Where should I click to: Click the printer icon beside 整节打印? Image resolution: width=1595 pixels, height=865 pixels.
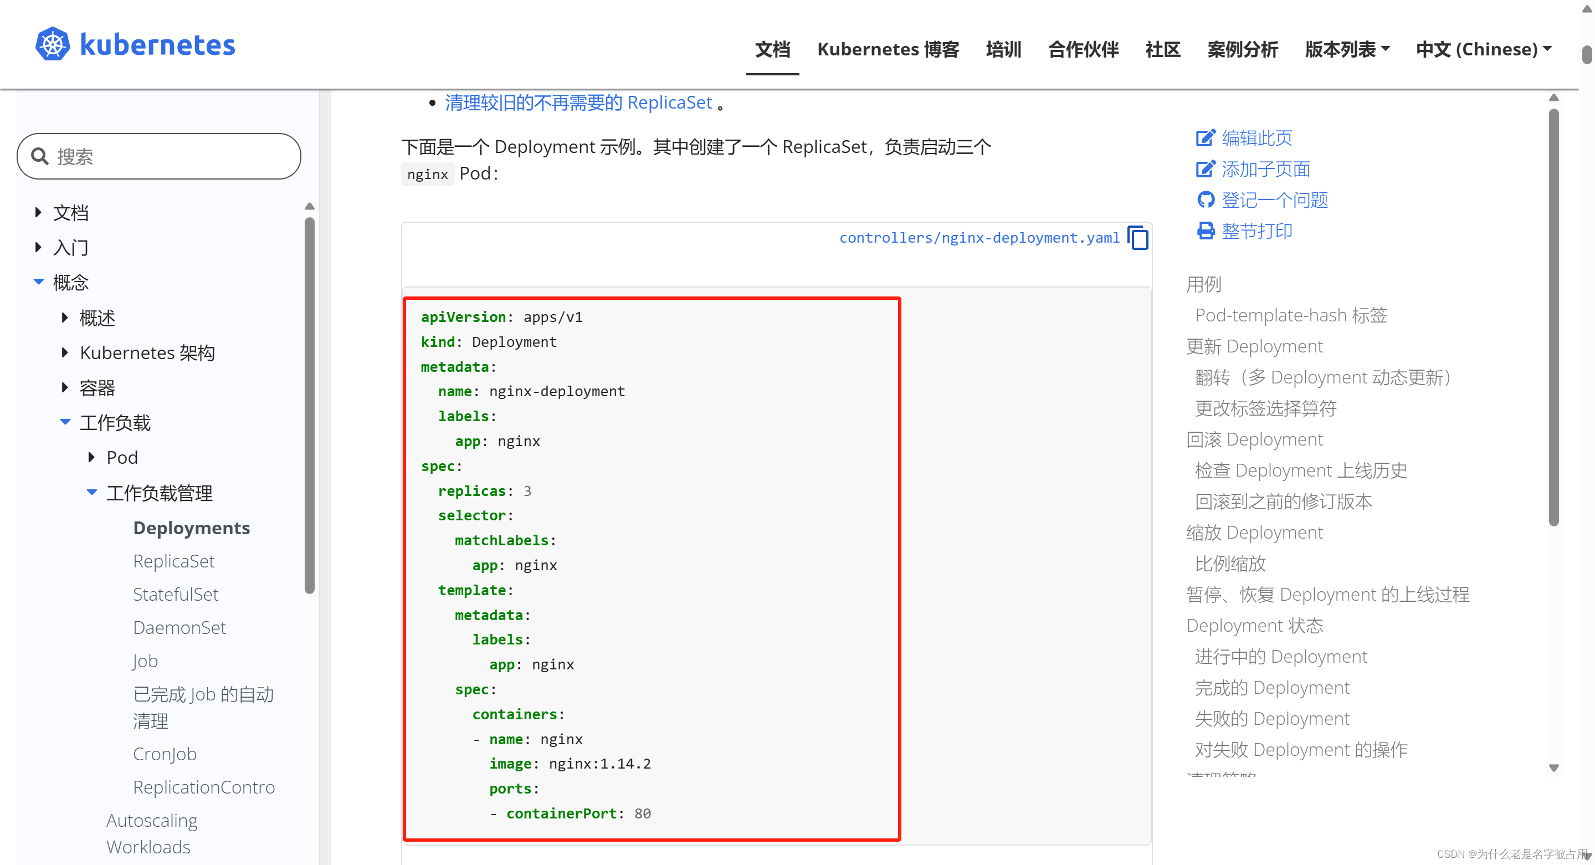(x=1205, y=231)
